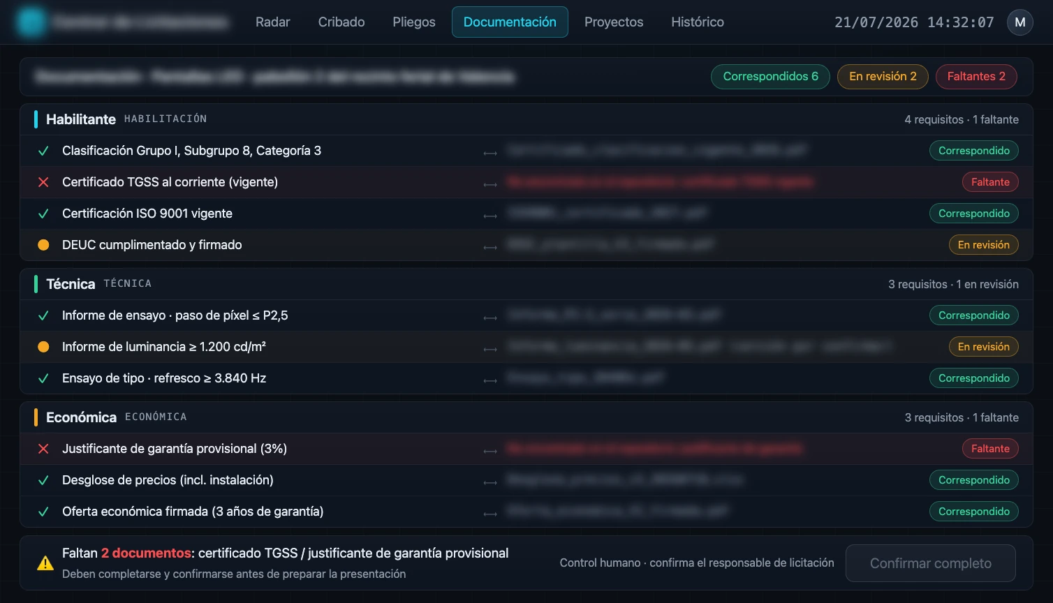Open the Histórico tab
The image size is (1053, 603).
click(698, 22)
